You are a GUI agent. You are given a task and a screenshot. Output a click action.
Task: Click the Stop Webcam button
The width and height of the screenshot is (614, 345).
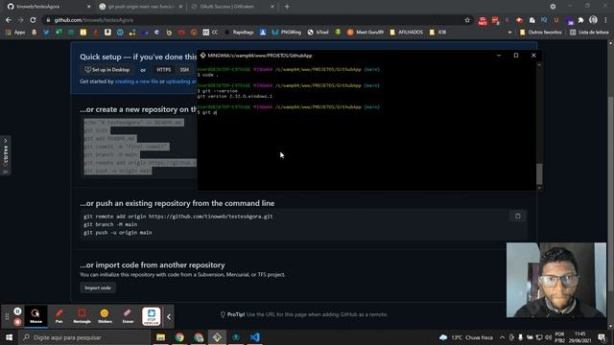tap(152, 316)
